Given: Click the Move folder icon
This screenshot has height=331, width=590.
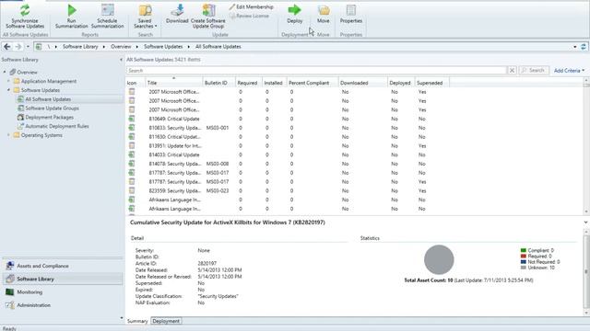Looking at the screenshot, I should click(324, 10).
